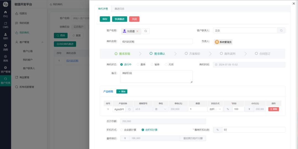
Task: Open 所有线索管理 in the left menu
Action: click(26, 87)
